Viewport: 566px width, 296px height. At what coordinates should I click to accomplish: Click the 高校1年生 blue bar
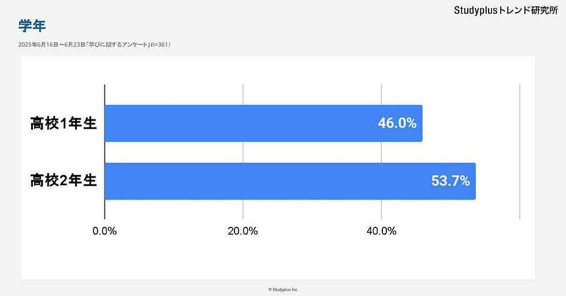coord(263,123)
